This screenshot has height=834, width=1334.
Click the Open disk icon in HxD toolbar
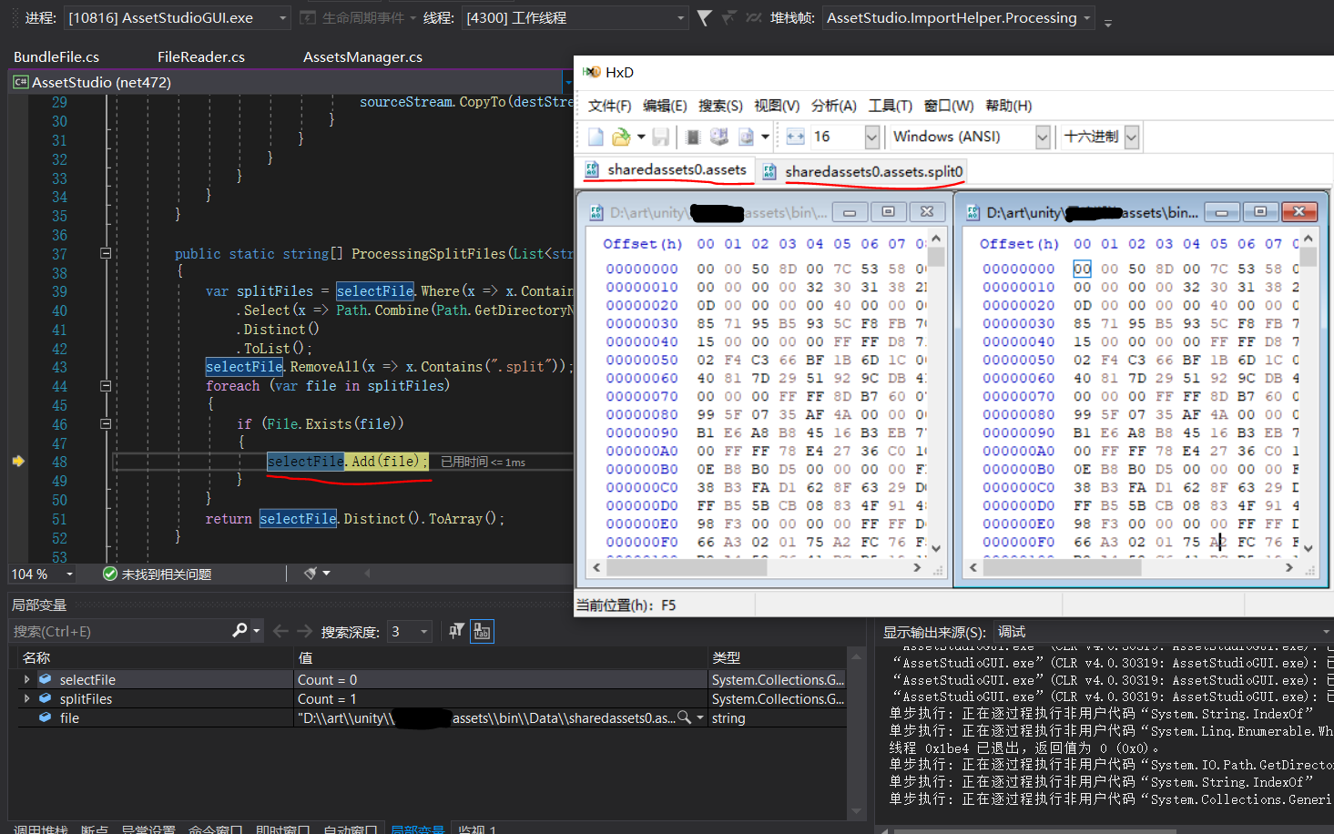tap(719, 137)
